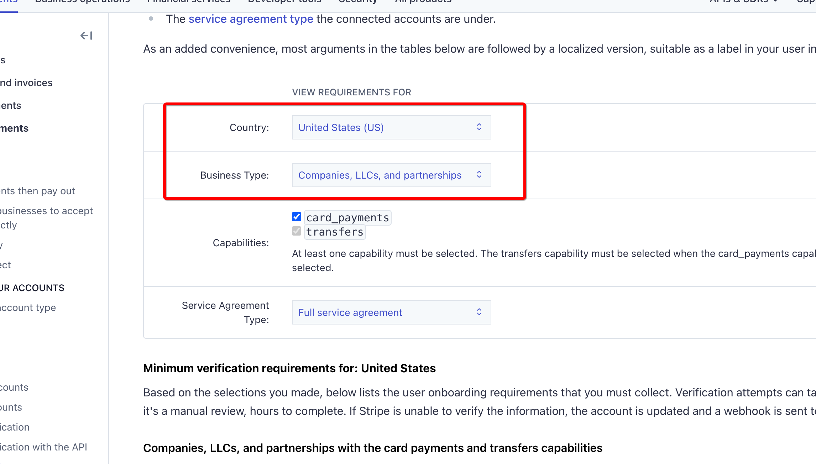This screenshot has height=464, width=816.
Task: Expand the Service Agreement Type dropdown
Action: (x=391, y=312)
